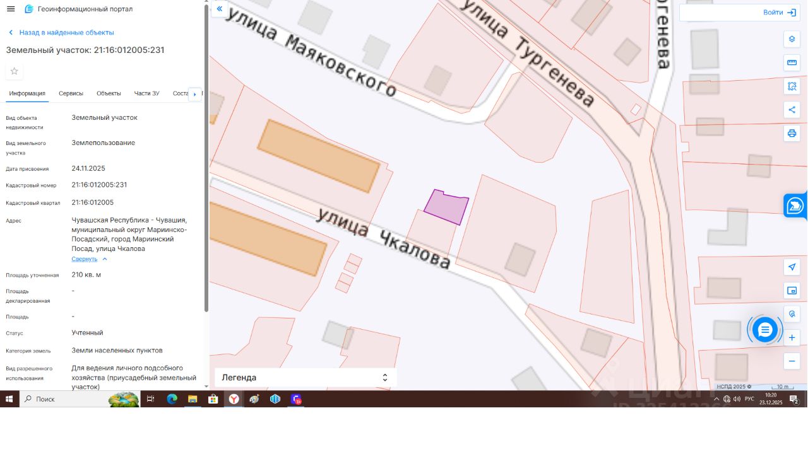Zoom in the map with plus
The width and height of the screenshot is (808, 454).
[792, 337]
